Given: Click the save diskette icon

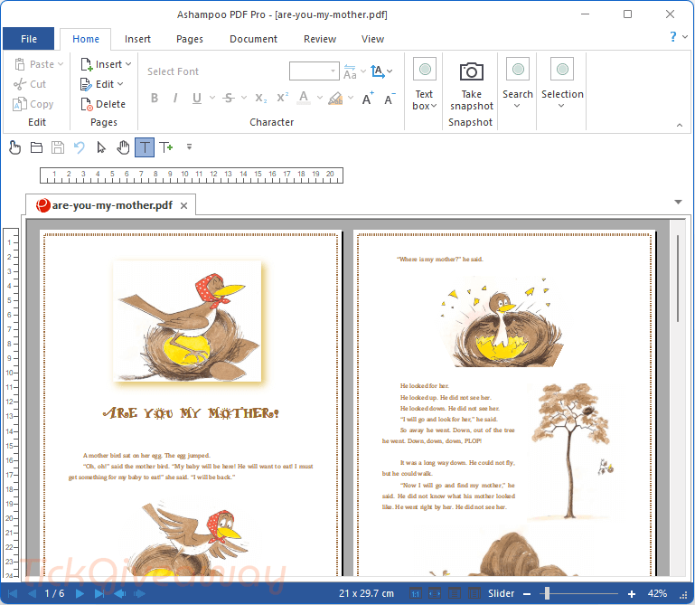Looking at the screenshot, I should (58, 147).
